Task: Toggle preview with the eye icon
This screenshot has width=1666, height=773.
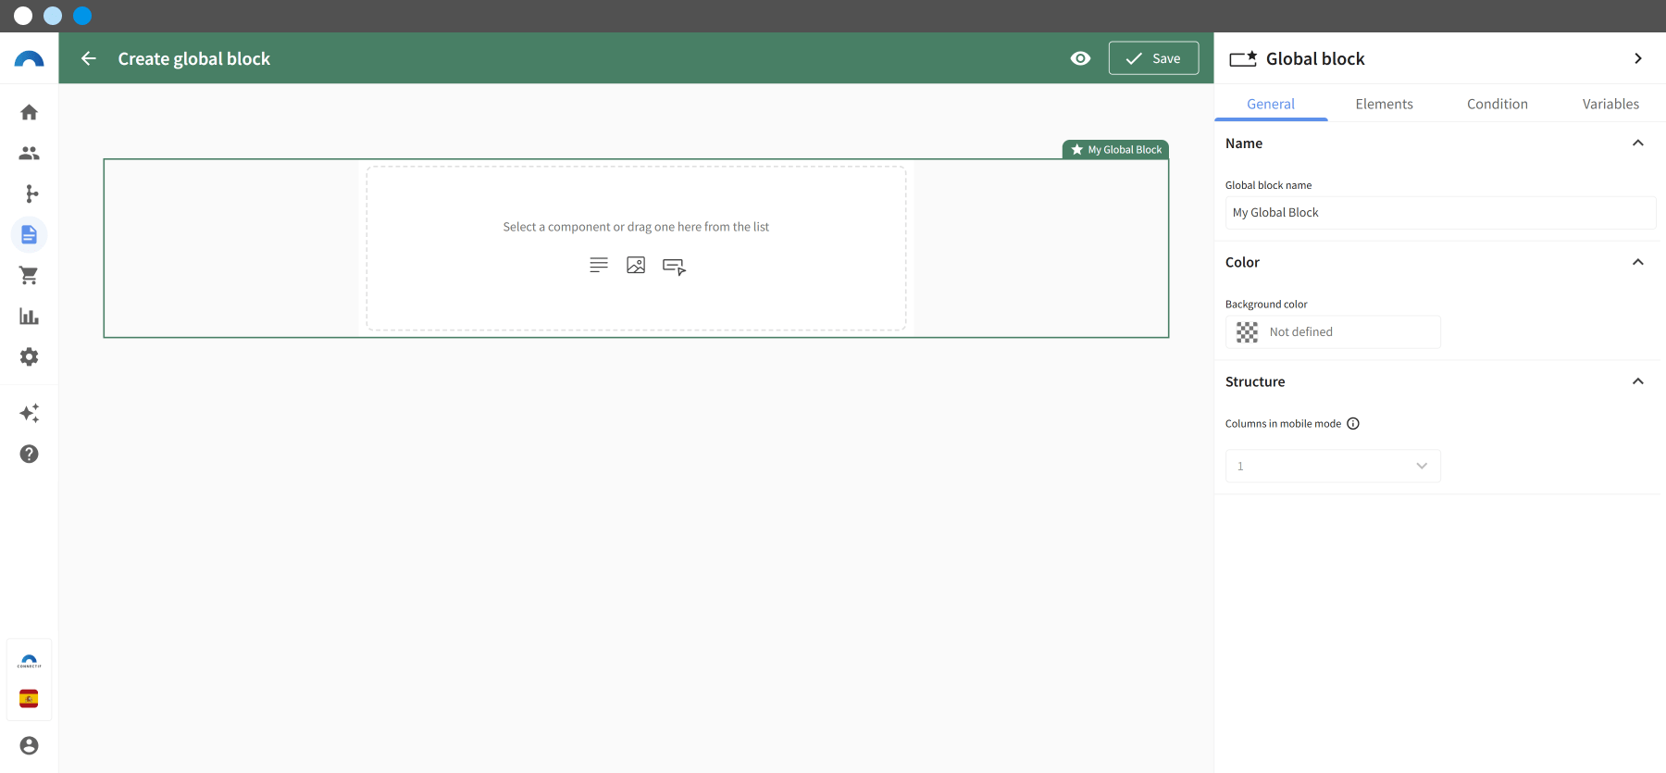Action: pos(1080,58)
